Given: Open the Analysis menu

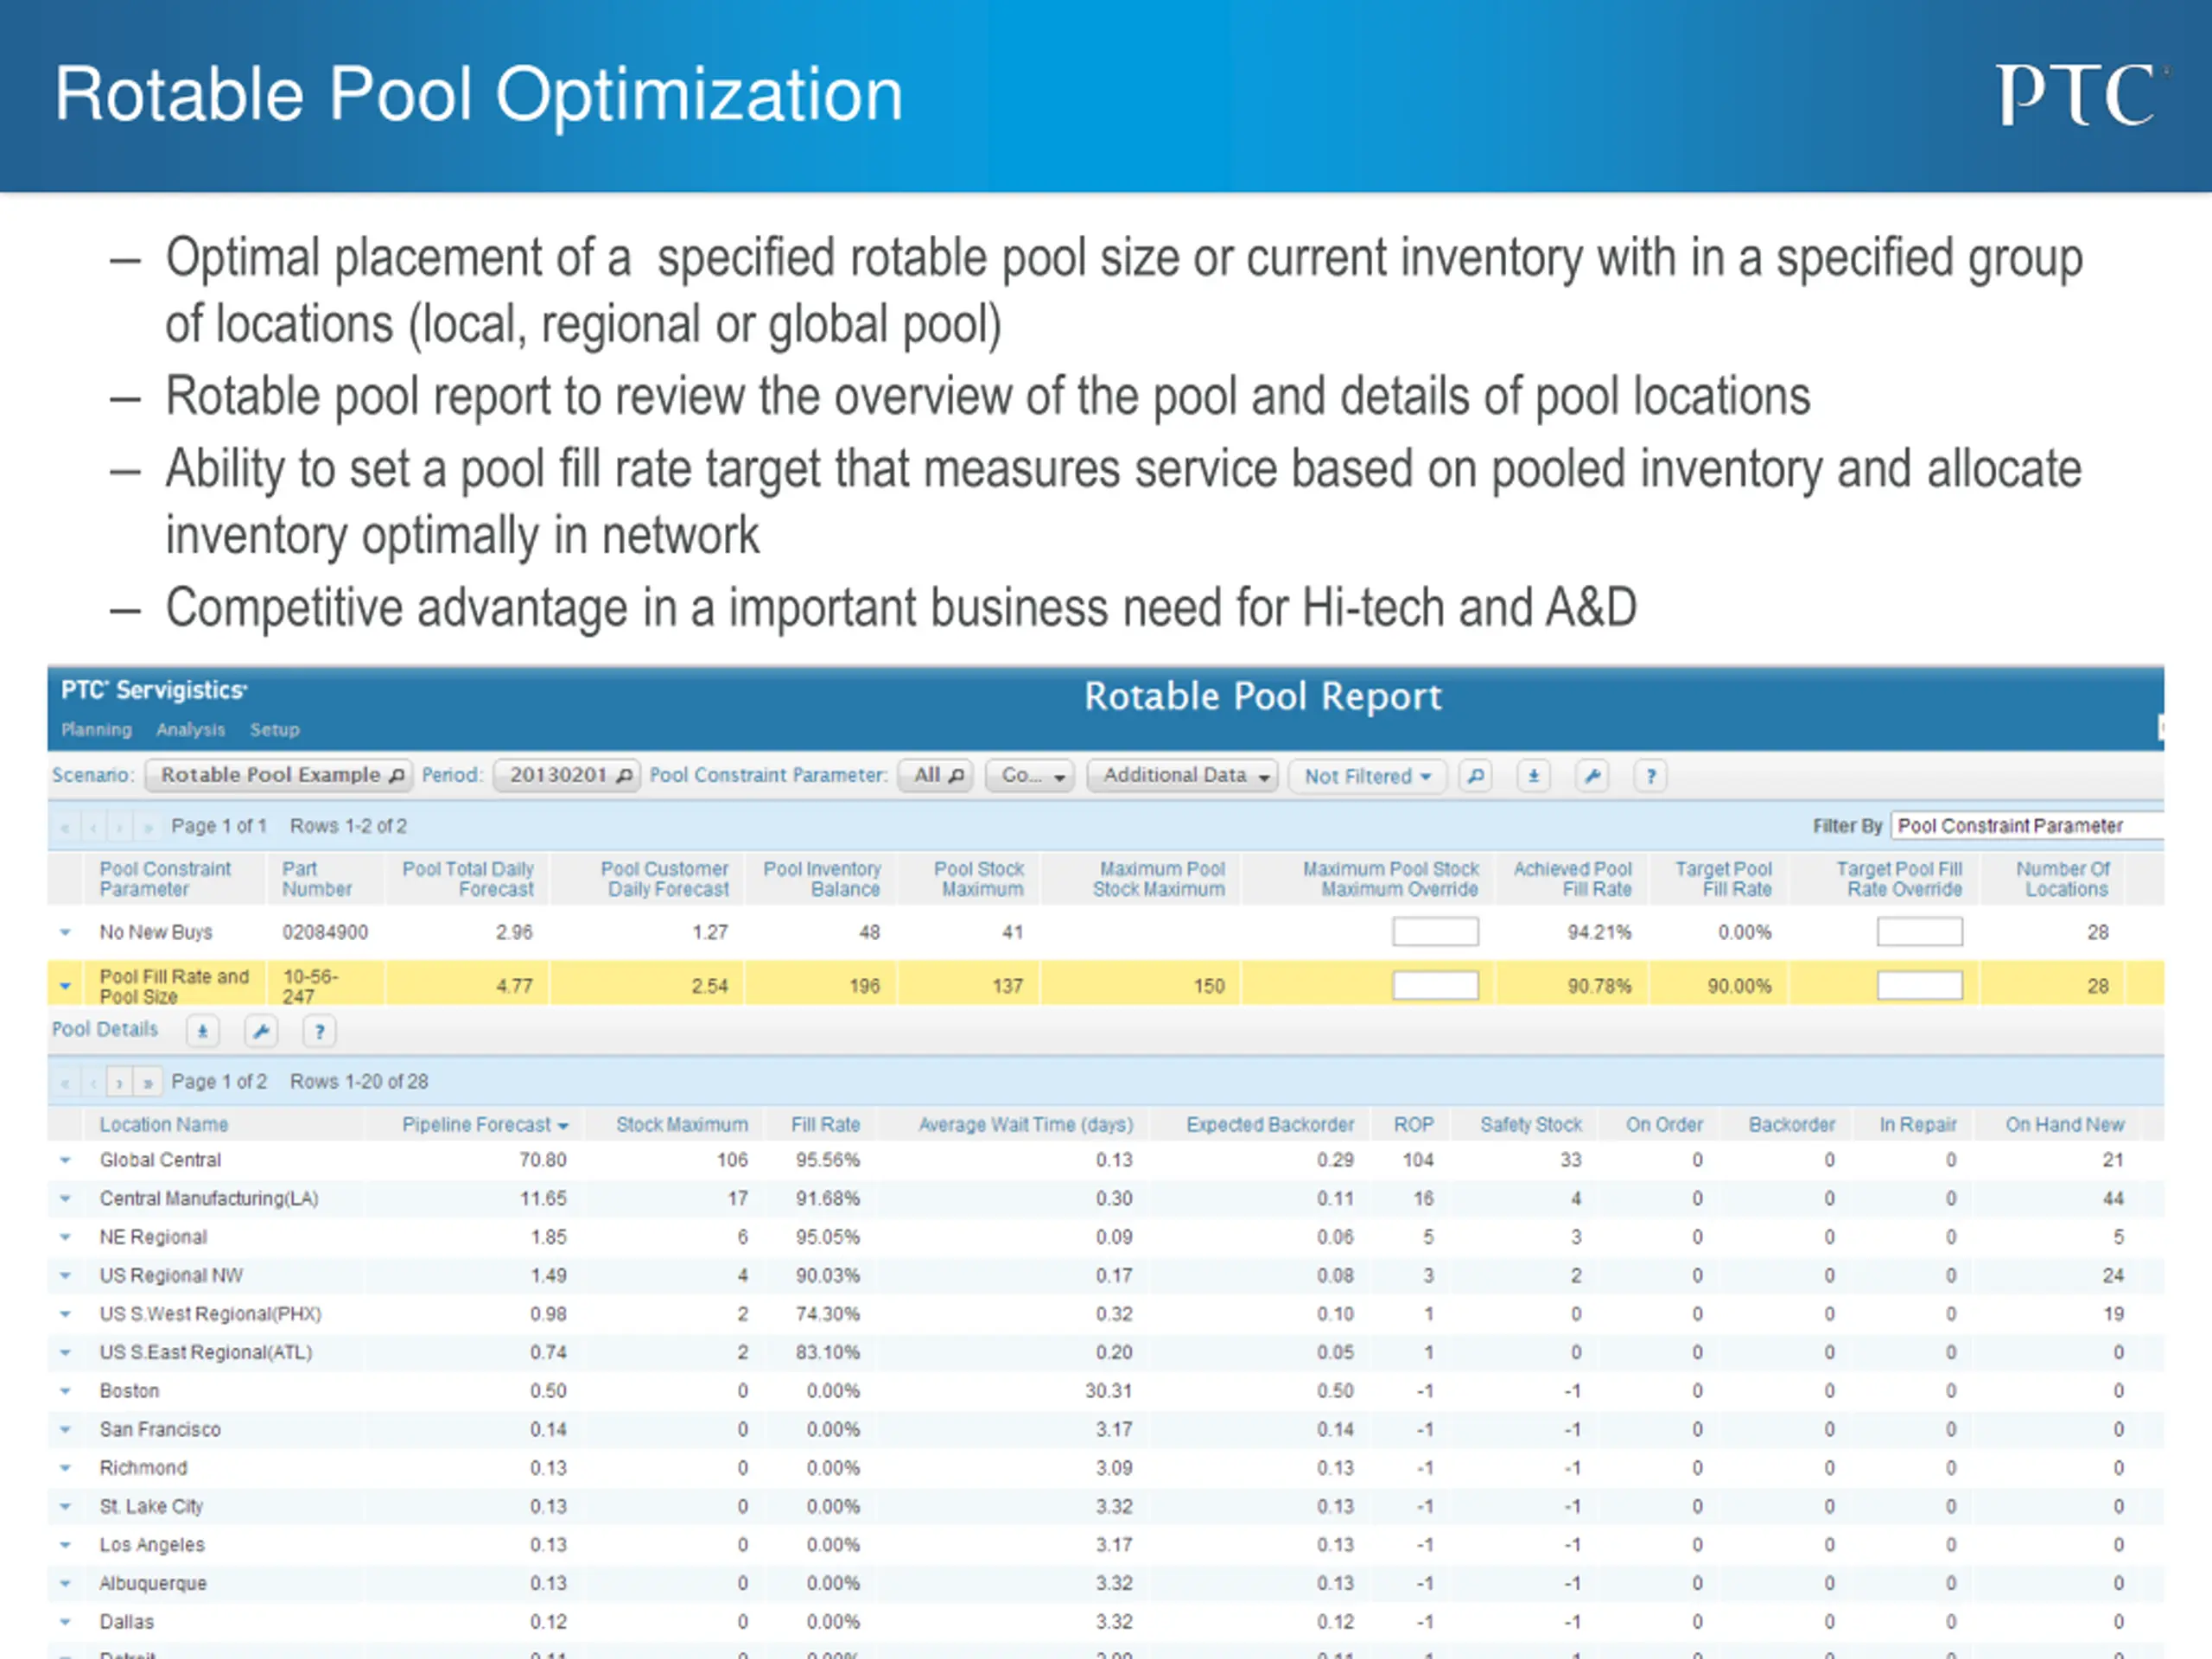Looking at the screenshot, I should pos(190,730).
